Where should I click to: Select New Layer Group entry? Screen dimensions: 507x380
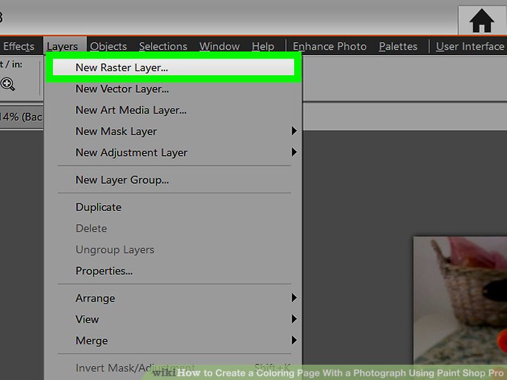[x=122, y=180]
